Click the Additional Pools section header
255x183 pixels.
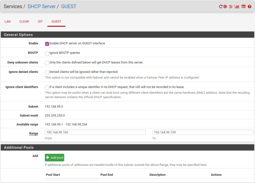coord(127,147)
